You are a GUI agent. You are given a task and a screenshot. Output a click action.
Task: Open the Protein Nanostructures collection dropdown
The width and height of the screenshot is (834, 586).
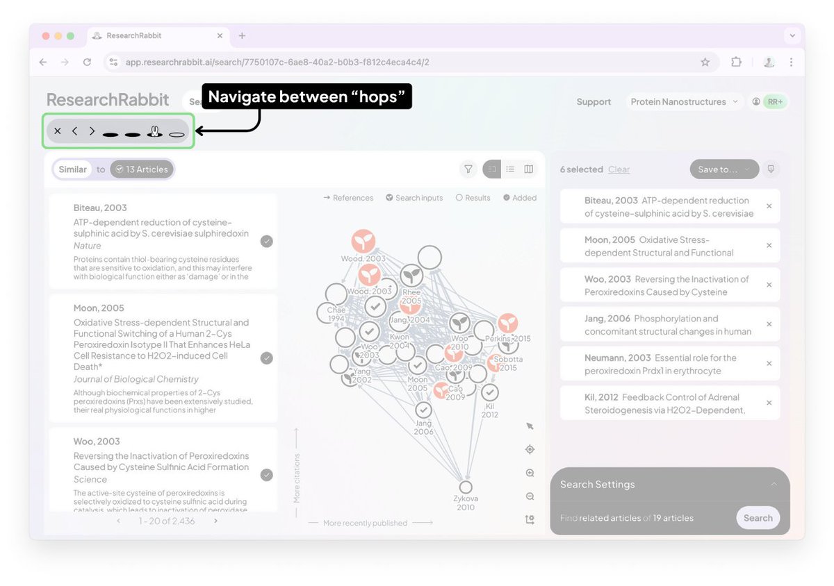point(684,102)
